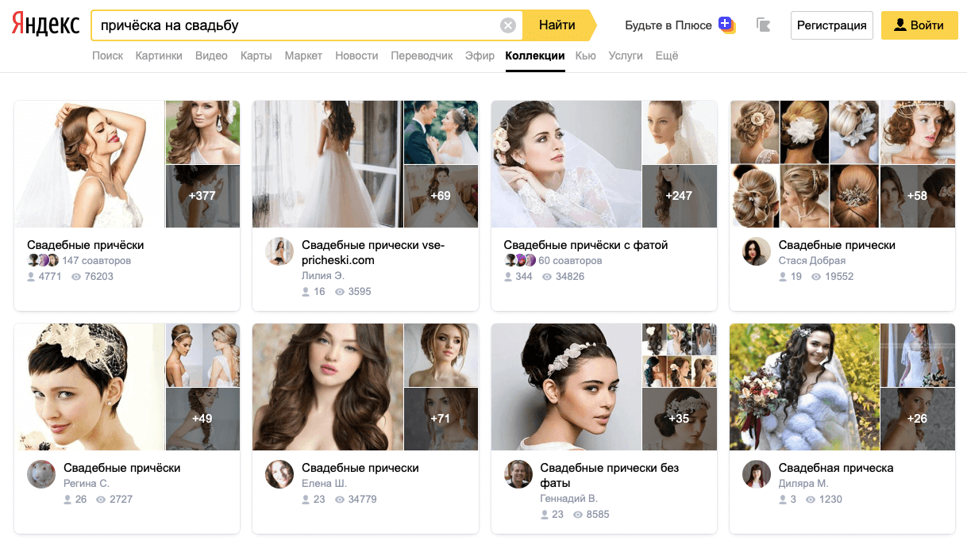Switch to the Поиск tab
967x544 pixels.
pos(108,56)
